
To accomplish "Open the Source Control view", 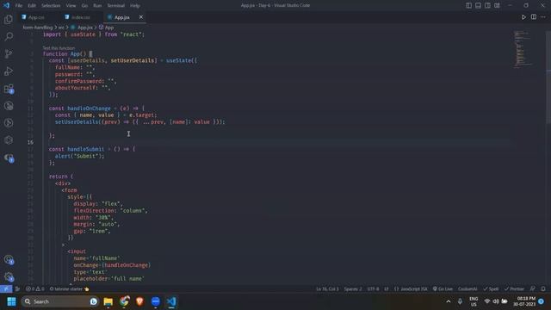I will [9, 53].
